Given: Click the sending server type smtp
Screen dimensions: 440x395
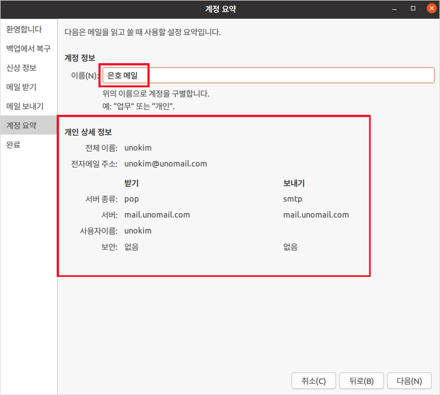Looking at the screenshot, I should pyautogui.click(x=293, y=199).
